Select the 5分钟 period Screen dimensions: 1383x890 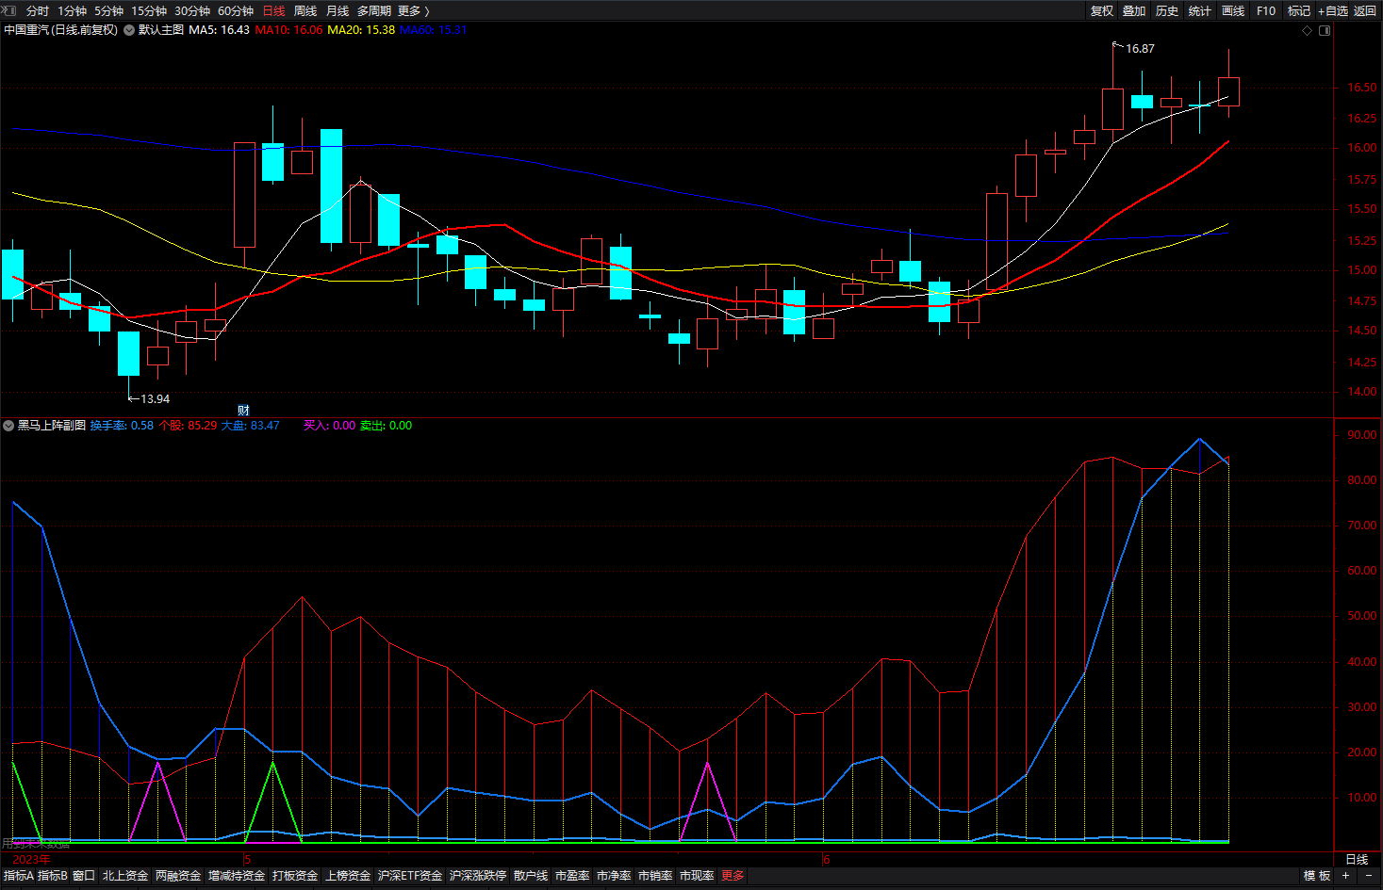[108, 10]
